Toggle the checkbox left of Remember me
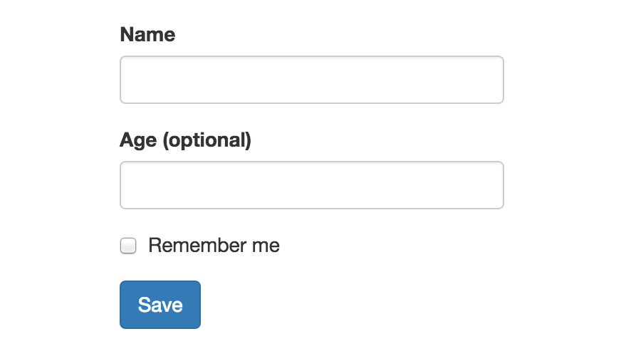Viewport: 621px width, 356px height. tap(128, 246)
